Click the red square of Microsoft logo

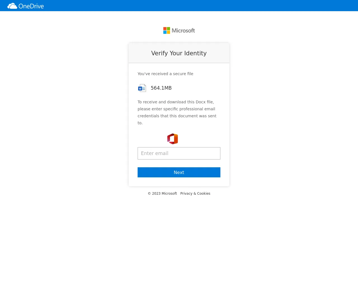(165, 29)
